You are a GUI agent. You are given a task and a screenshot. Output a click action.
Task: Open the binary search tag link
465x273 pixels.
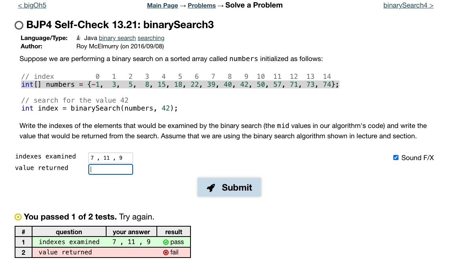117,38
